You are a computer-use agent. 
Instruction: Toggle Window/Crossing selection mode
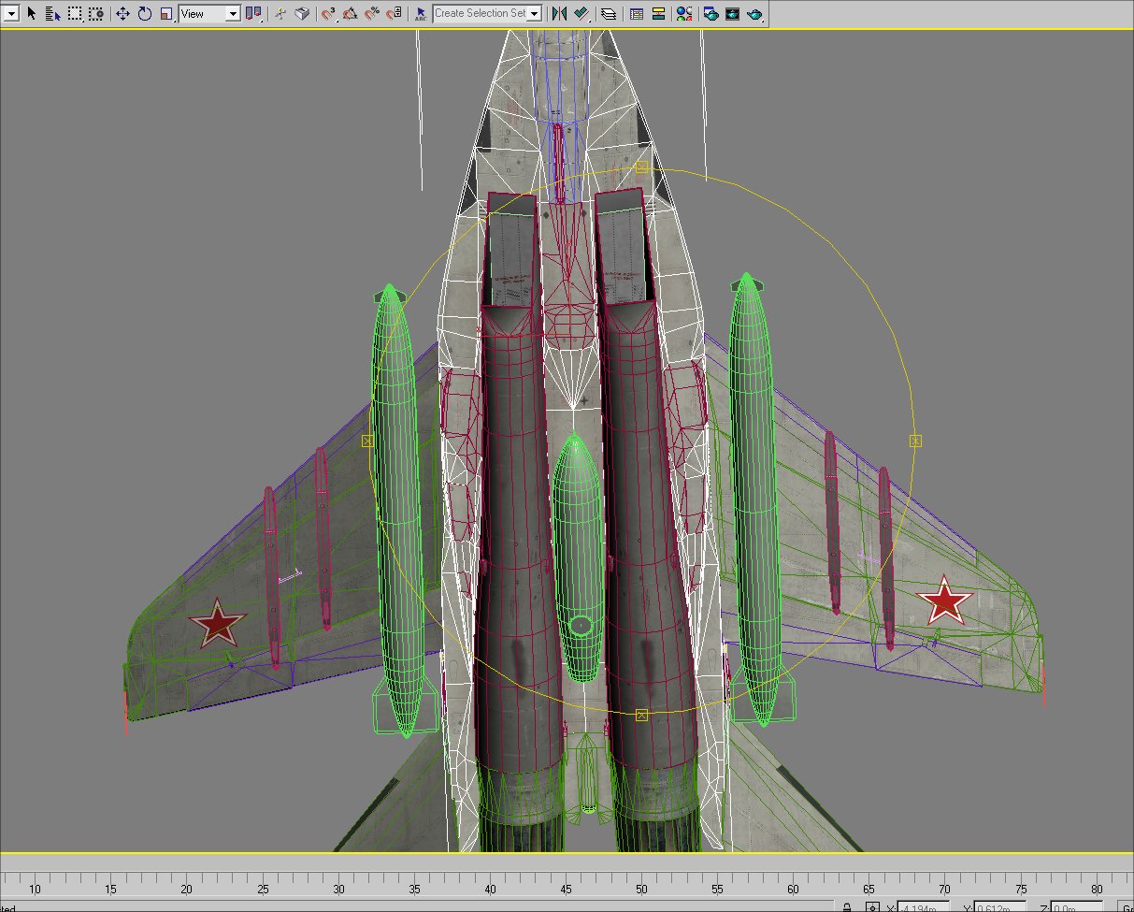(x=95, y=13)
